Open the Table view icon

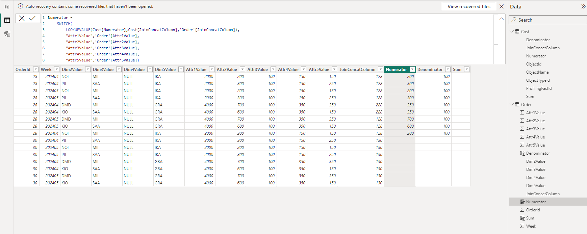pos(7,20)
